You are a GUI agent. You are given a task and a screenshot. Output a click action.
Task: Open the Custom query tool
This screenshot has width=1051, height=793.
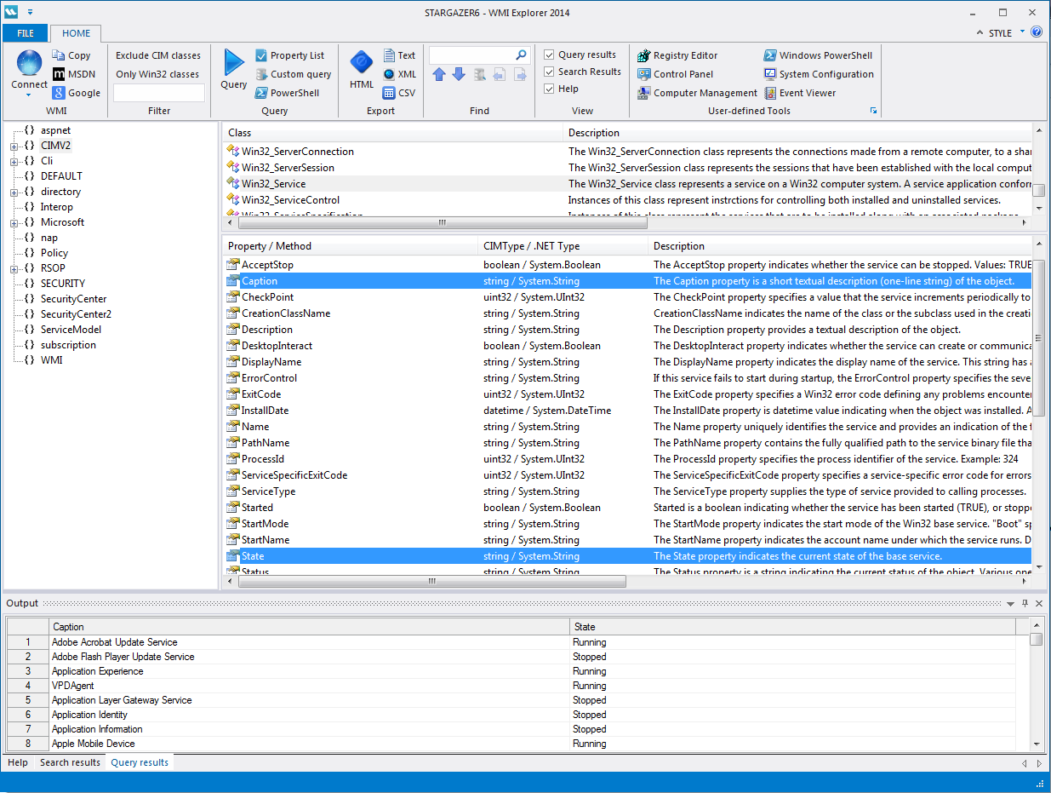tap(294, 74)
